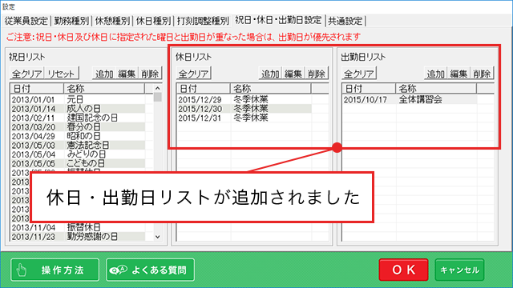Click the 祝日リスト scrollbar thumb
Screen dimensions: 513x288
tap(158, 98)
